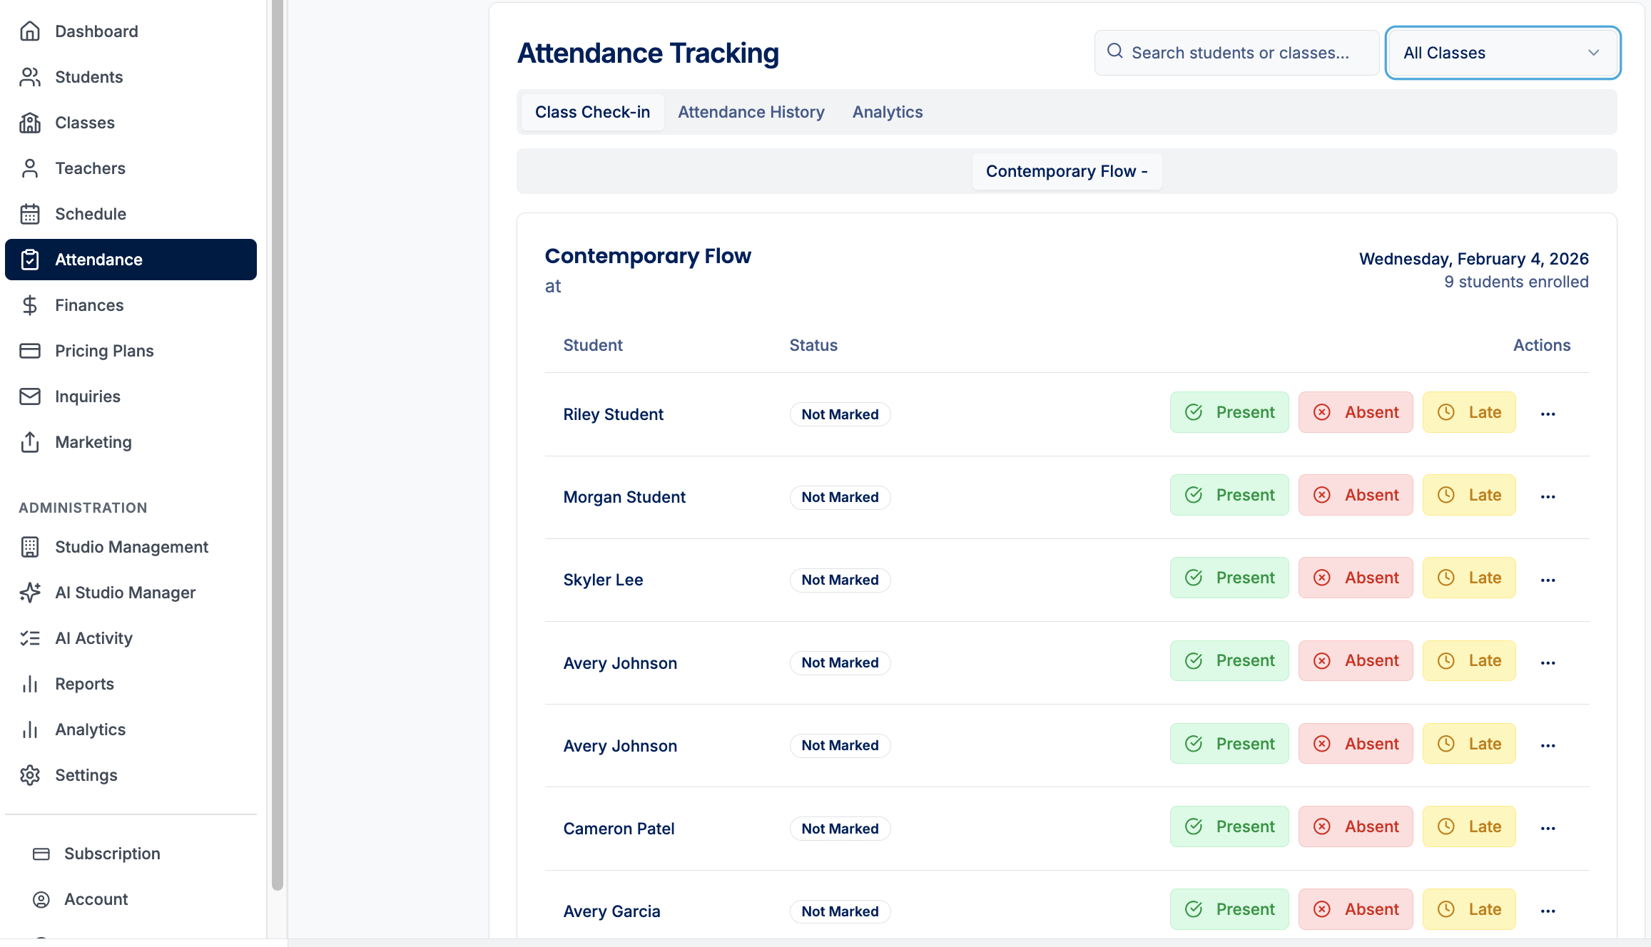Viewport: 1651px width, 947px height.
Task: Switch to the Attendance History tab
Action: click(x=751, y=112)
